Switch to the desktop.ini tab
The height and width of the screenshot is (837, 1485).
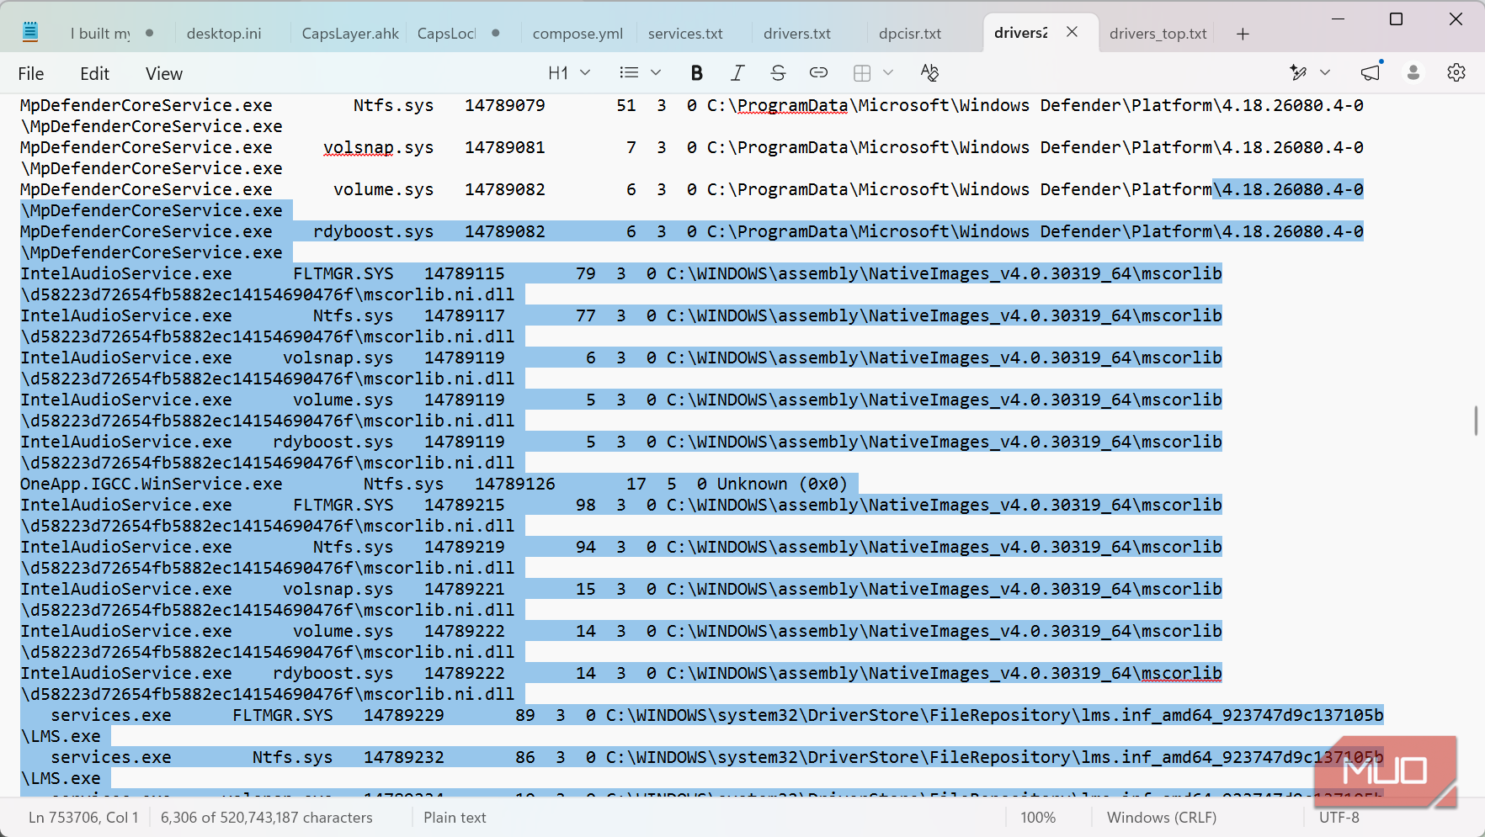point(224,34)
